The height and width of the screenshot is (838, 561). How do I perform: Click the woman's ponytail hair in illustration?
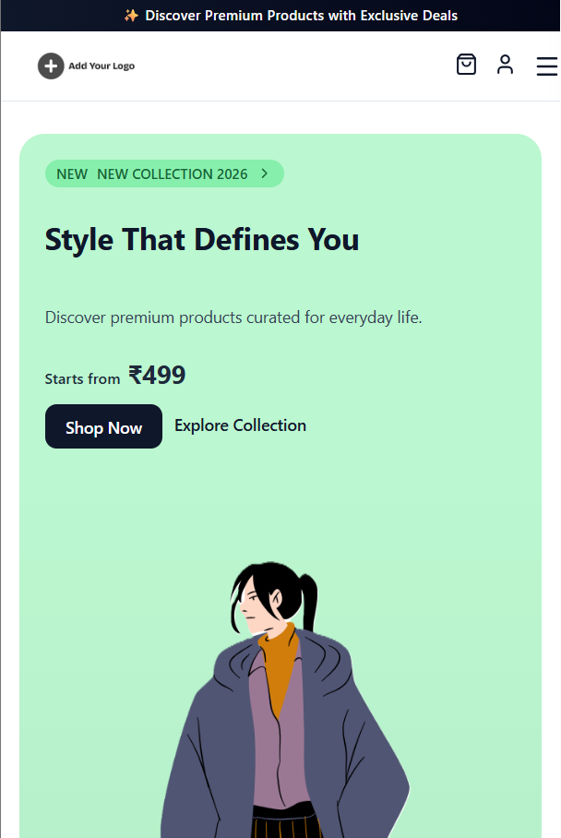309,601
